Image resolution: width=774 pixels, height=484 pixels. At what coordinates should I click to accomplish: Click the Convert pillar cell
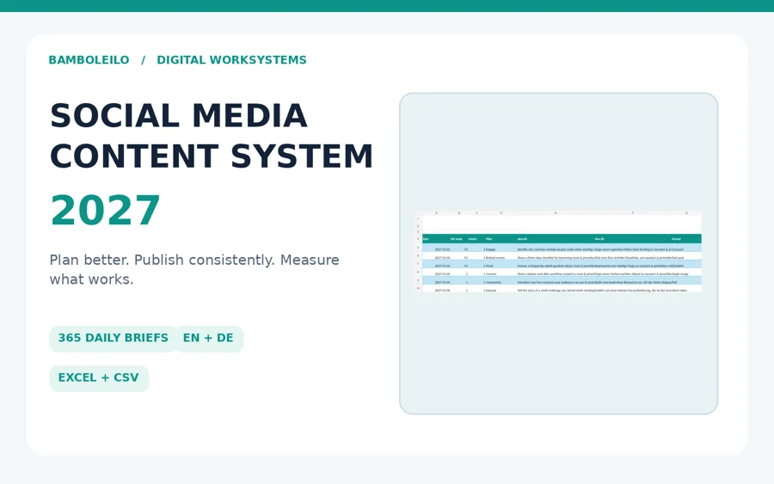coord(490,274)
